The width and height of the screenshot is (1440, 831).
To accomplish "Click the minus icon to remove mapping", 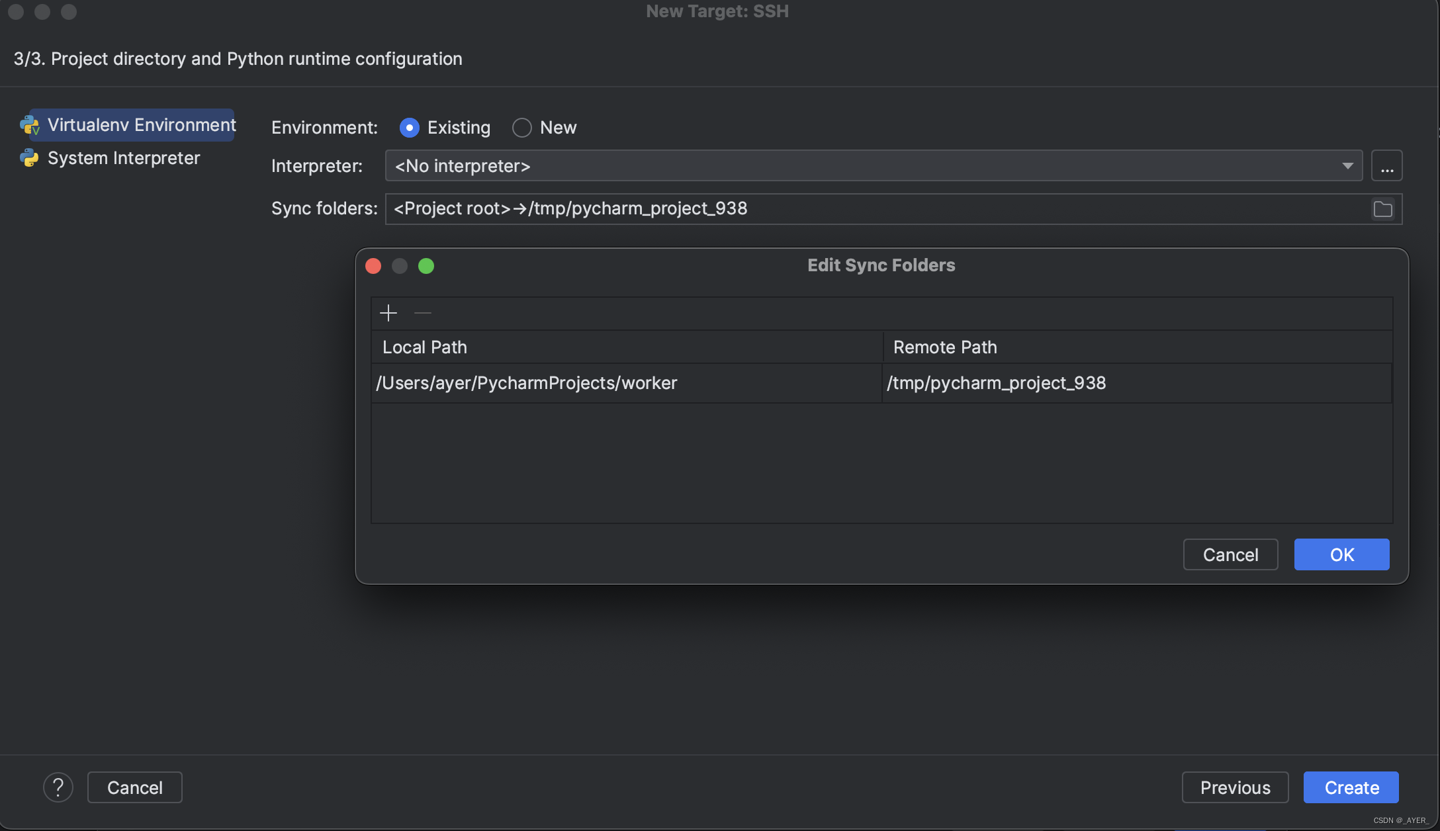I will click(x=423, y=312).
